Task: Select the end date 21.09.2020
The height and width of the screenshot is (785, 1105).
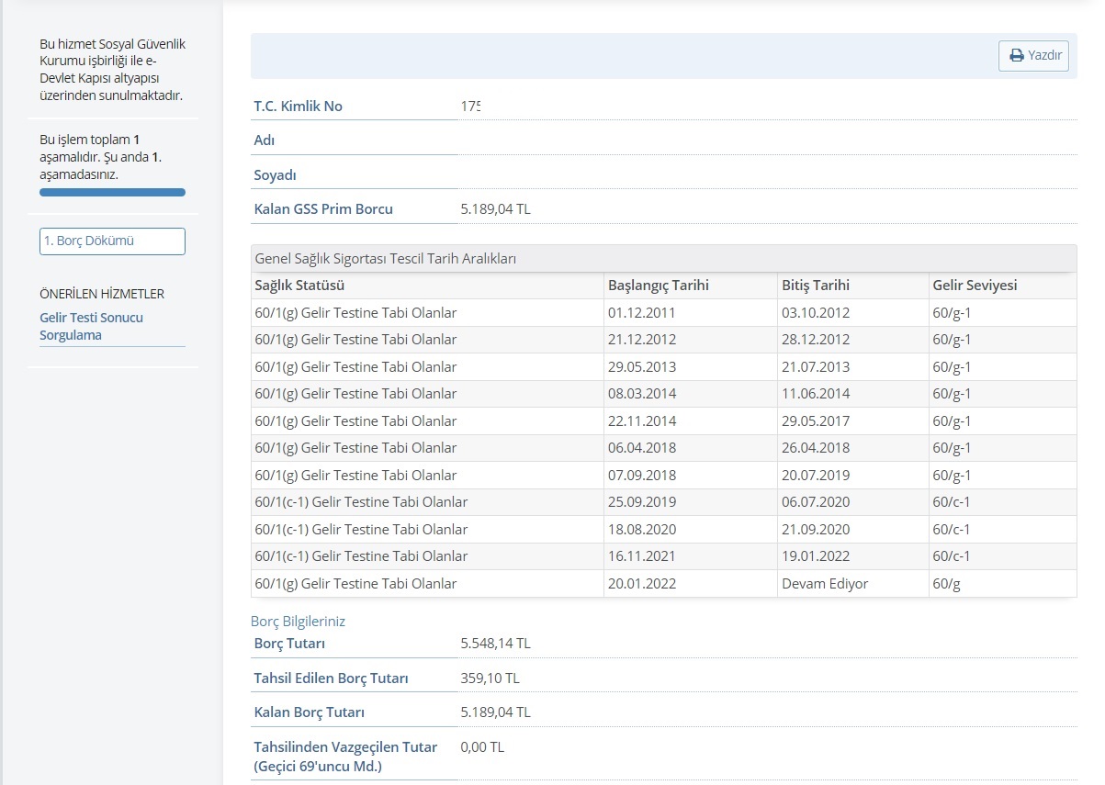Action: (x=816, y=529)
